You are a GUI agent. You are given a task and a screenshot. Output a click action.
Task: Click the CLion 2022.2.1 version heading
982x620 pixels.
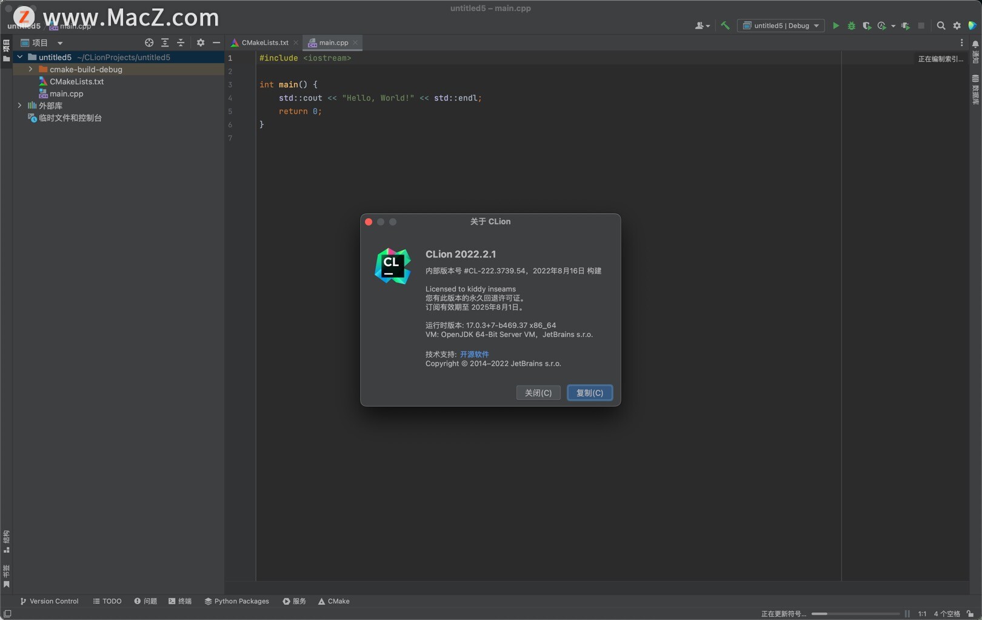pos(461,254)
